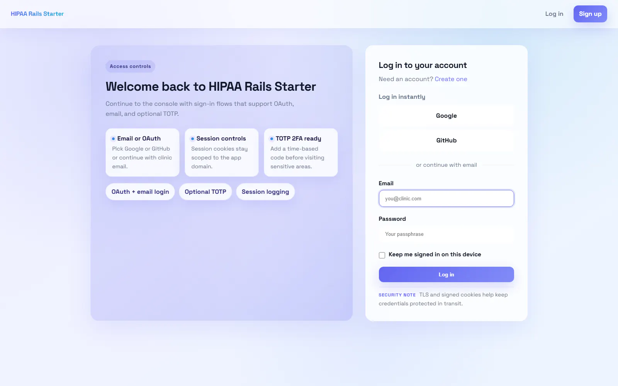Click the Keep me signed in on this device label
Viewport: 618px width, 386px height.
point(435,254)
